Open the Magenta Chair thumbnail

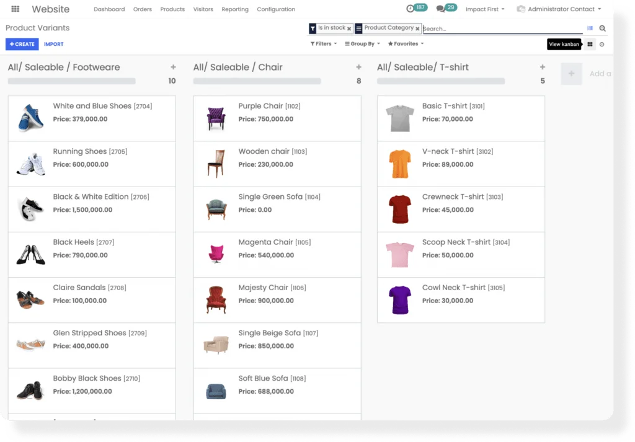(x=216, y=254)
